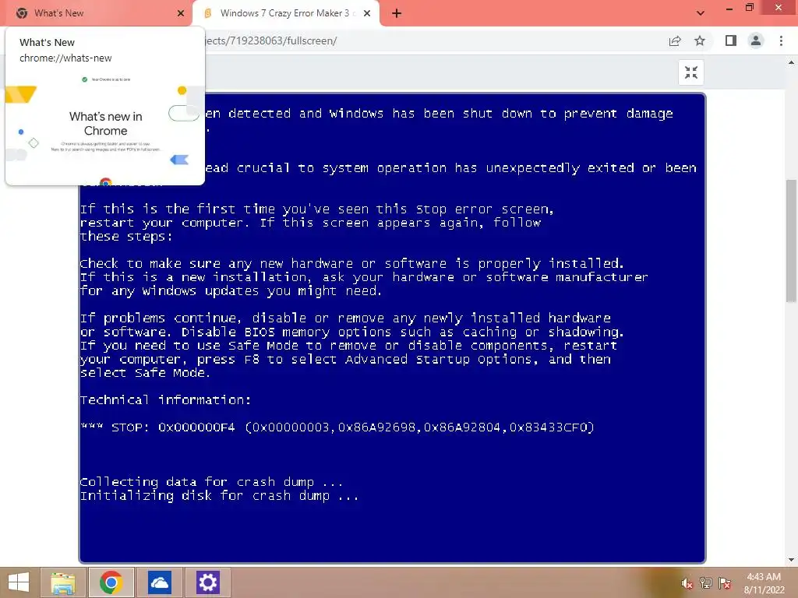
Task: Click the STOP: 0x000000F4 error code line
Action: pos(337,427)
